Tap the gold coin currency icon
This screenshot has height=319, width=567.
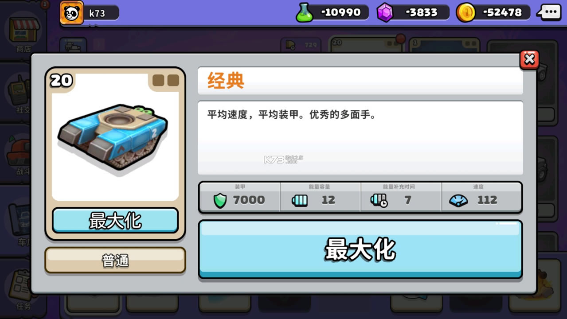click(466, 12)
